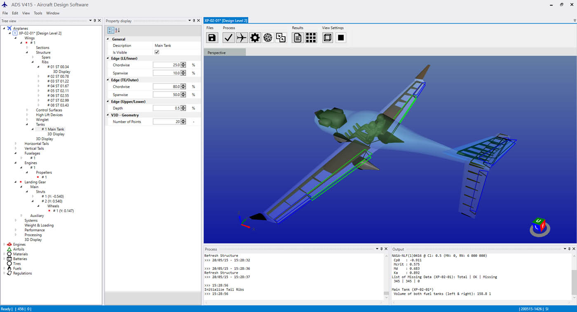
Task: Select the Batteries icon in tree
Action: click(9, 259)
